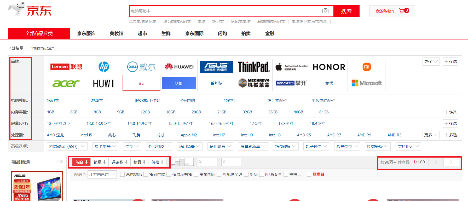Open 我的购物车 button
This screenshot has width=468, height=202.
pyautogui.click(x=392, y=11)
